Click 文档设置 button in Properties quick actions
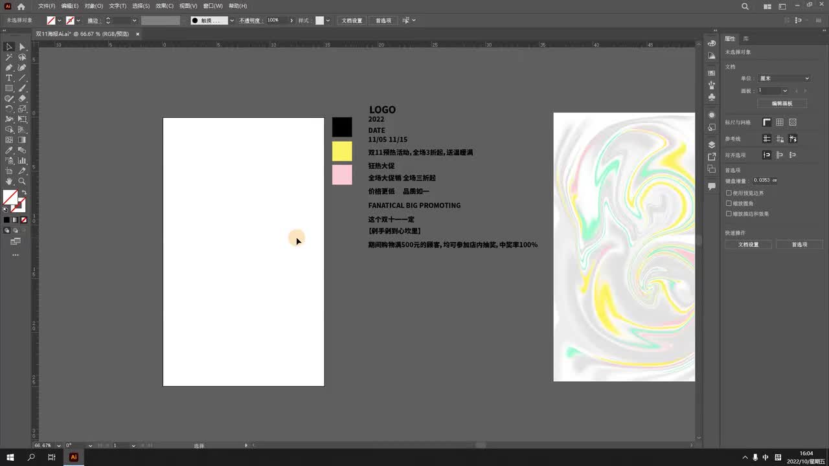Image resolution: width=829 pixels, height=466 pixels. 748,245
